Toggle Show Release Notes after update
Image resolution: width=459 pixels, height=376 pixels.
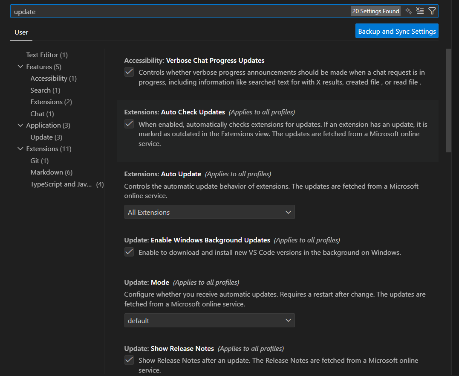pos(129,360)
